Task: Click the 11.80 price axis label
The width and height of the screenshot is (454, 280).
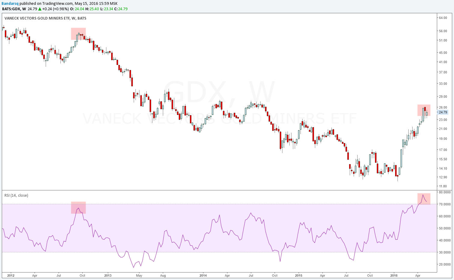Action: tap(443, 186)
